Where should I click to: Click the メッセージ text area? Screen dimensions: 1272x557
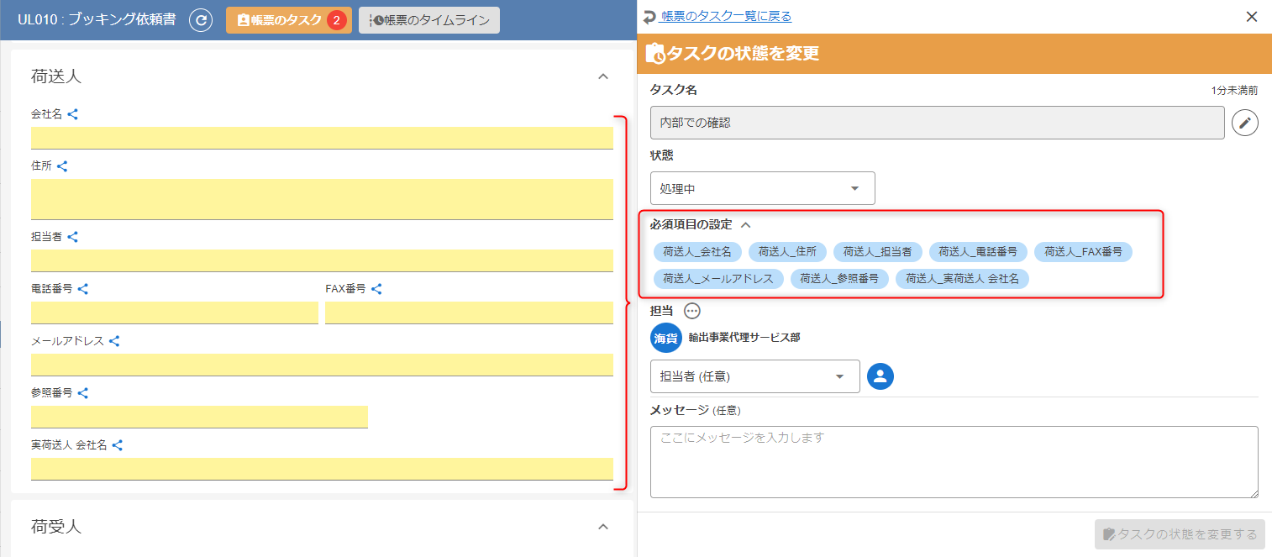tap(954, 462)
